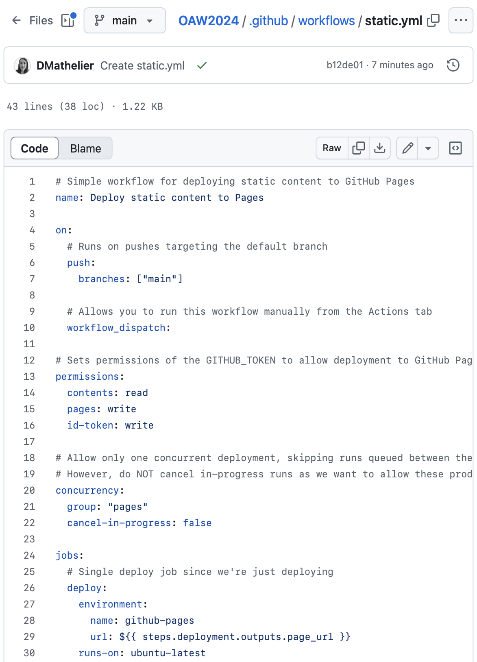Go to the workflows folder breadcrumb

click(x=326, y=21)
